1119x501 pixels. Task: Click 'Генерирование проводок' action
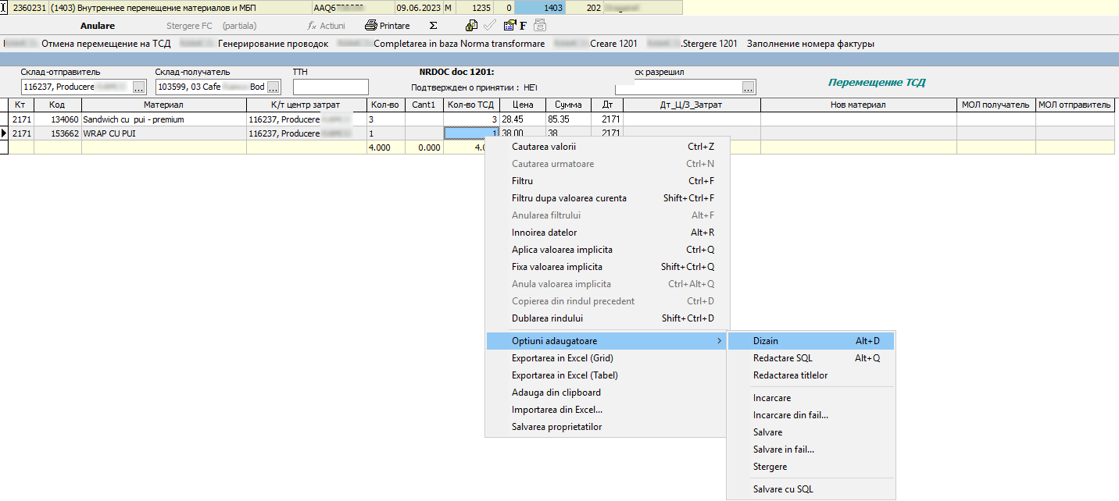click(x=273, y=44)
